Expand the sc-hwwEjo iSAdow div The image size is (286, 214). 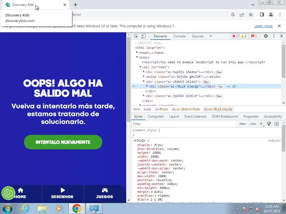point(144,72)
